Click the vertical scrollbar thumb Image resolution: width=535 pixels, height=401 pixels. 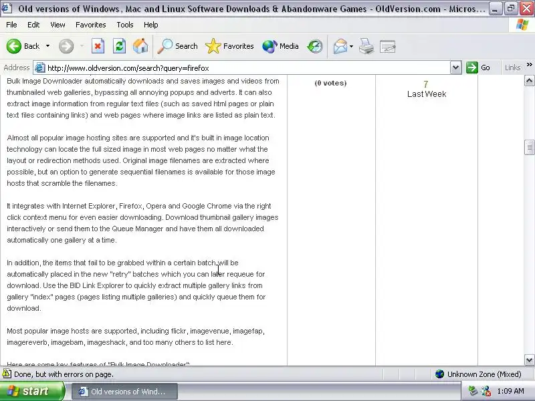[x=529, y=147]
